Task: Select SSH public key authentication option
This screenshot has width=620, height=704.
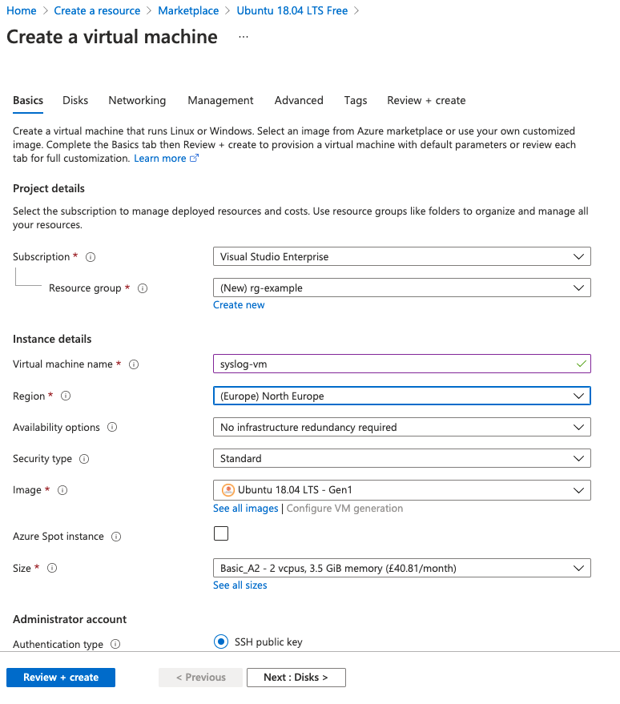Action: 221,642
